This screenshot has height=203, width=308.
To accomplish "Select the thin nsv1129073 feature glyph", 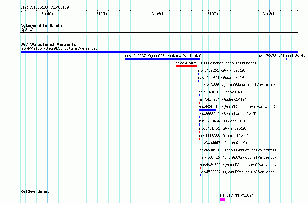I will click(271, 59).
